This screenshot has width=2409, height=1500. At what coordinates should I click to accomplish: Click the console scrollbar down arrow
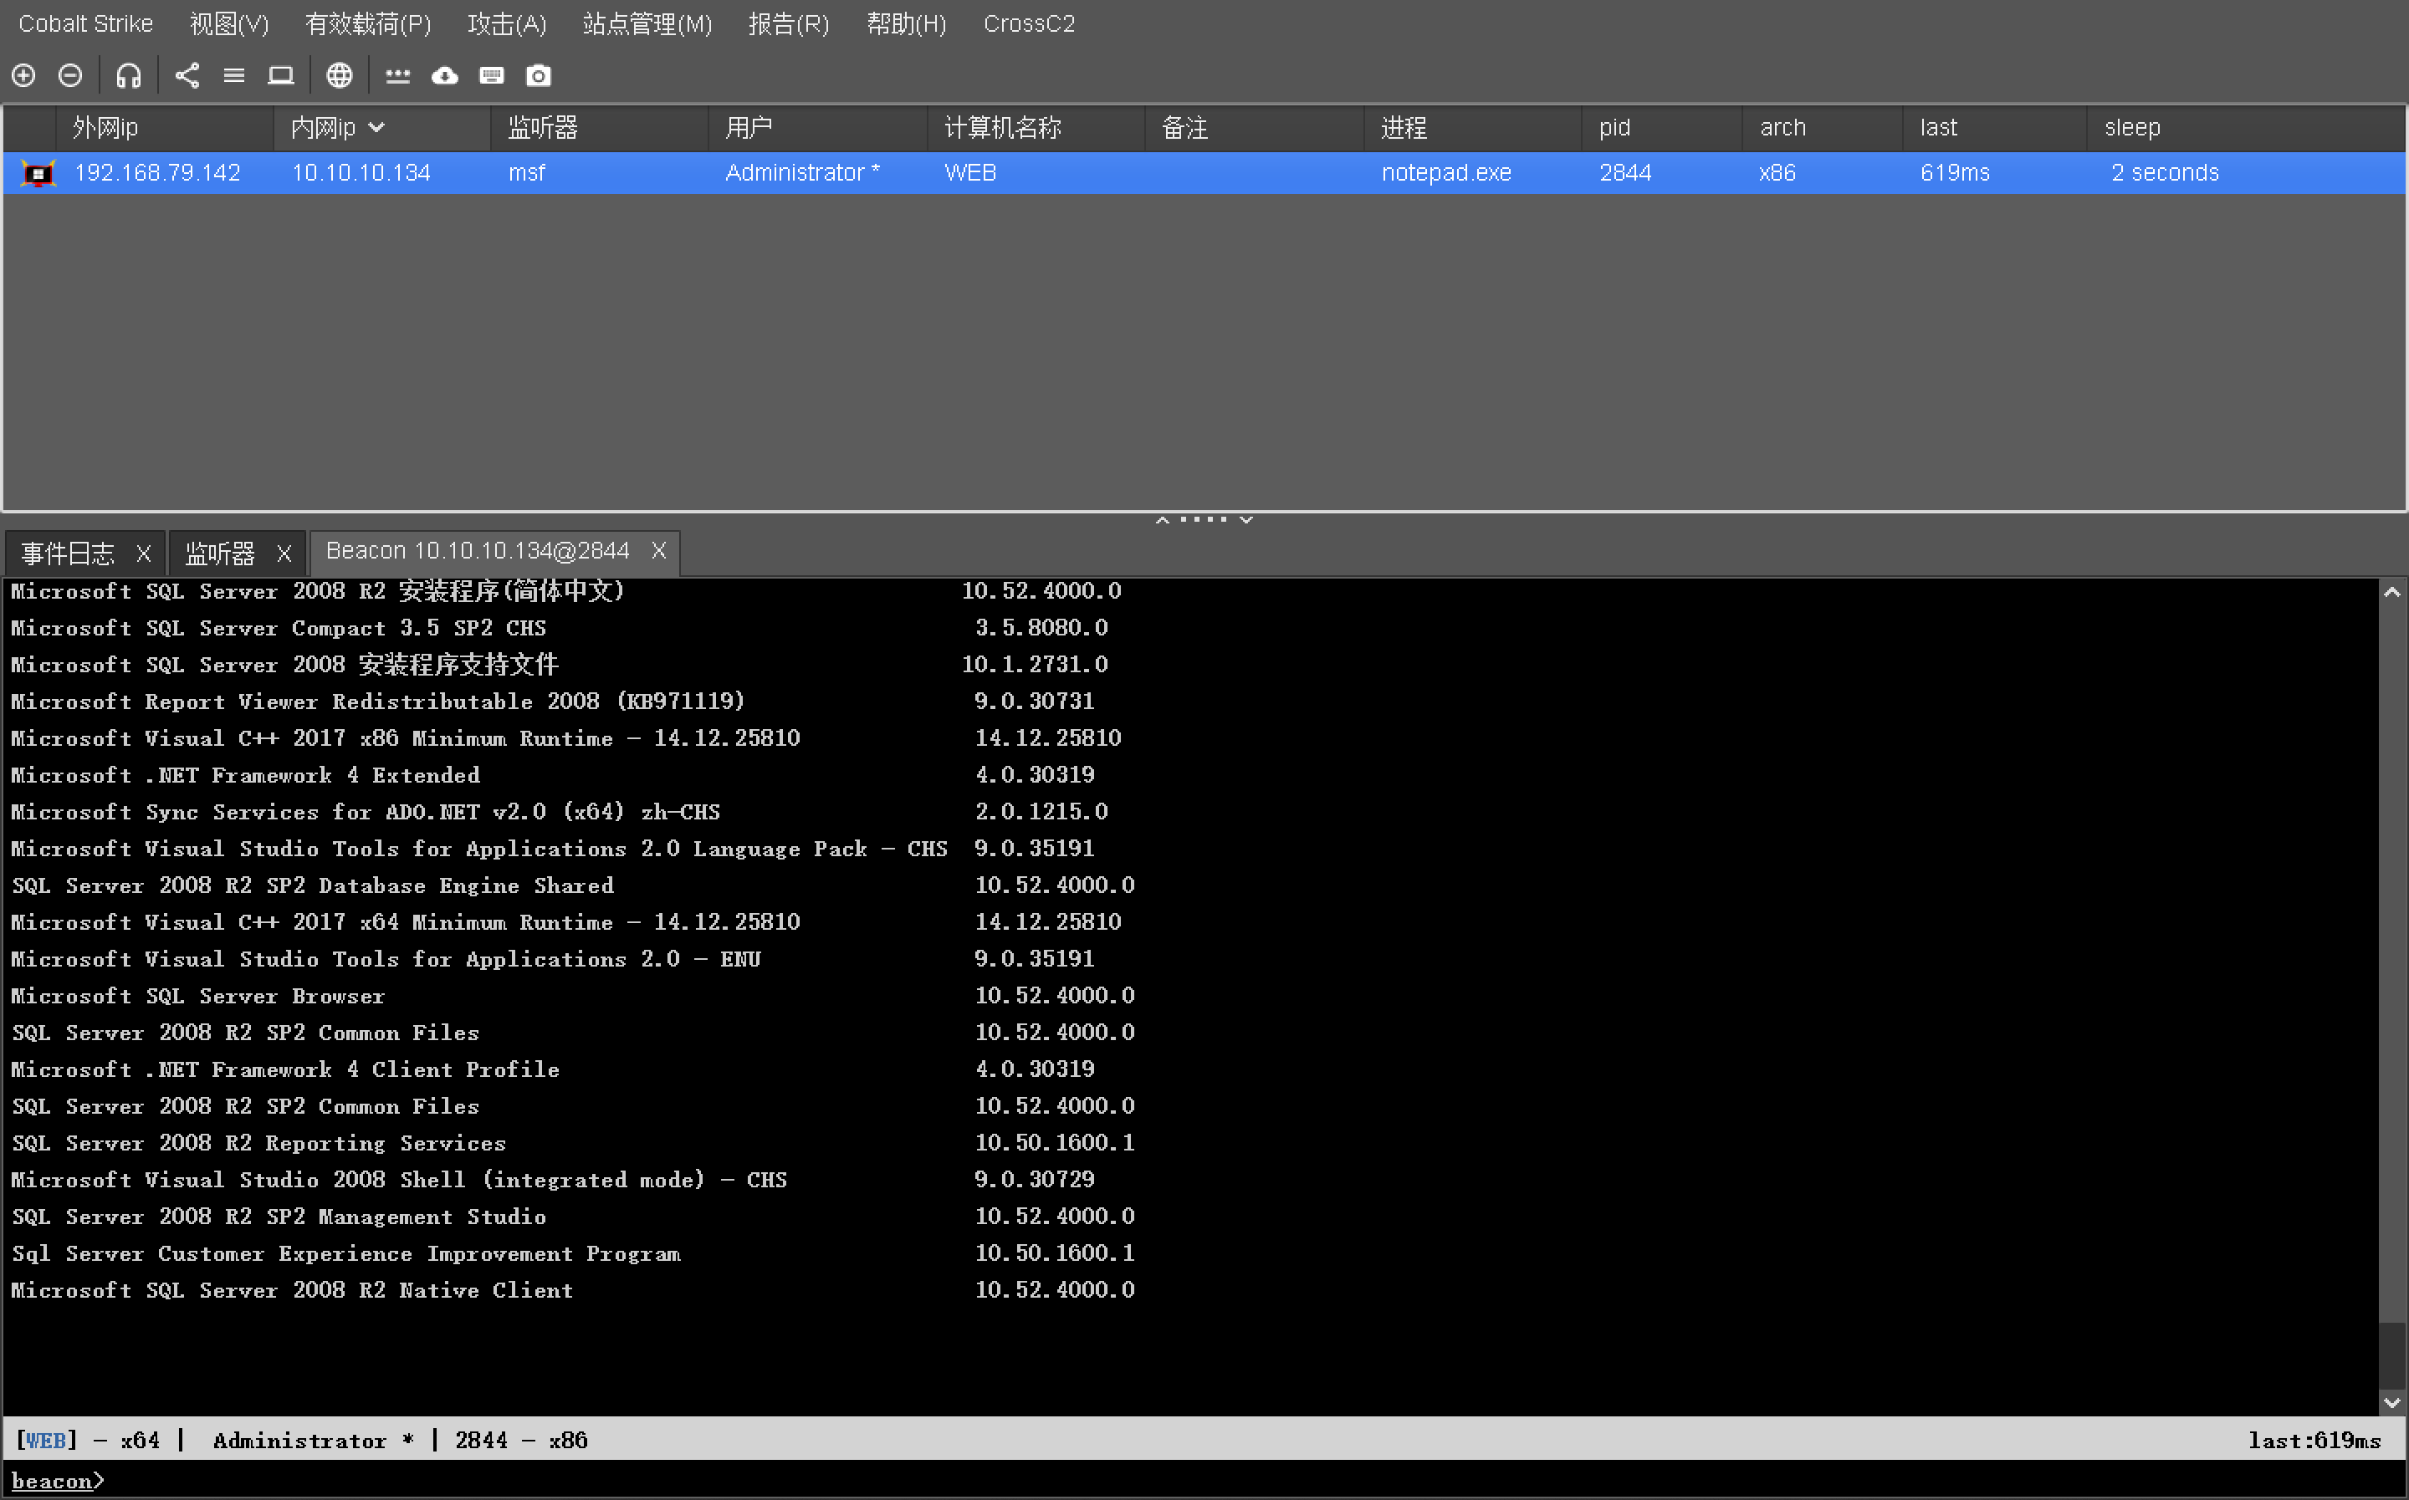(x=2392, y=1403)
